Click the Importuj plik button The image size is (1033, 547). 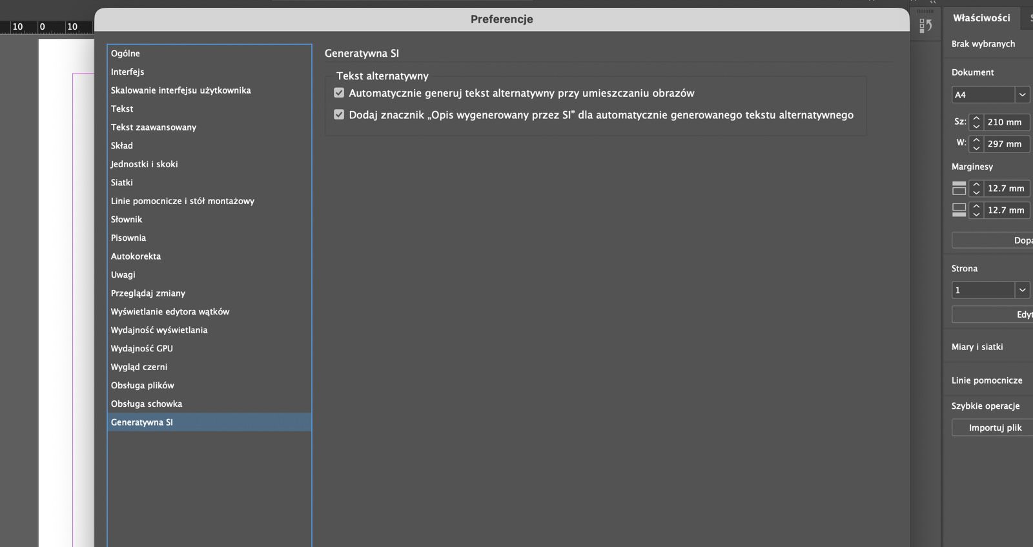coord(992,428)
